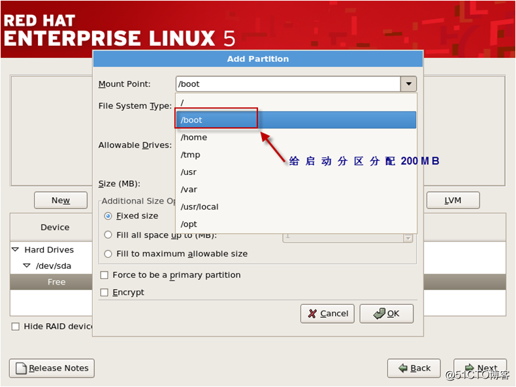Tick the Encrypt checkbox
The width and height of the screenshot is (516, 387).
pos(105,292)
